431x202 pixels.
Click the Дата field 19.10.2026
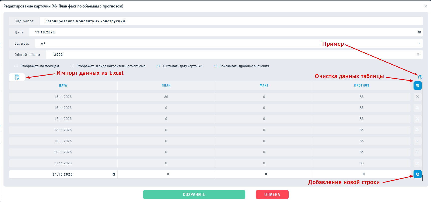tap(226, 32)
